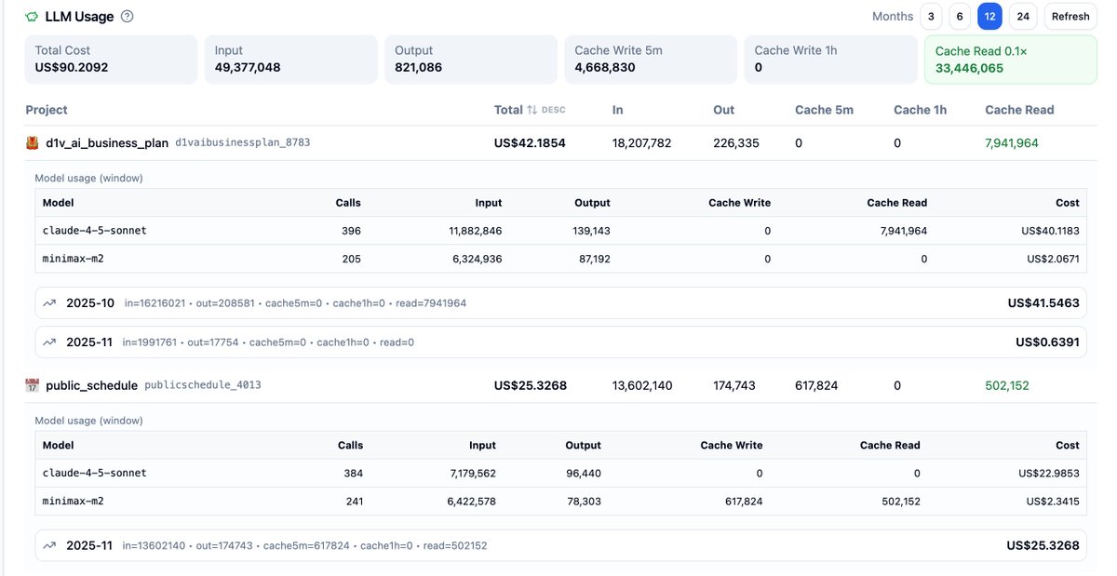The image size is (1117, 576).
Task: Open the Cache Read 0.1x summary card
Action: tap(1010, 59)
